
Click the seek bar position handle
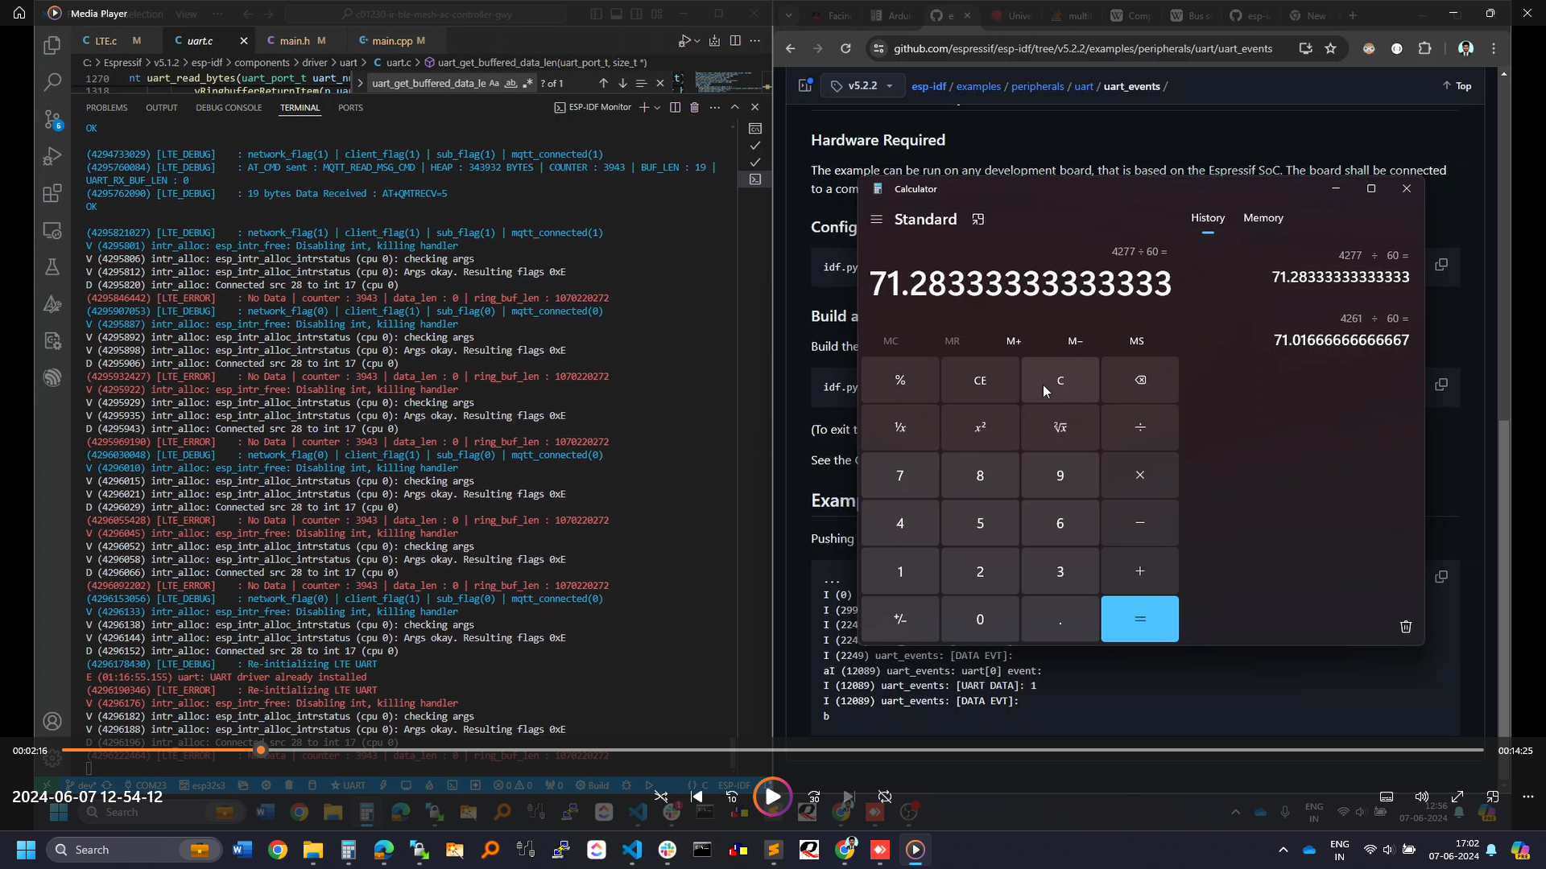261,750
